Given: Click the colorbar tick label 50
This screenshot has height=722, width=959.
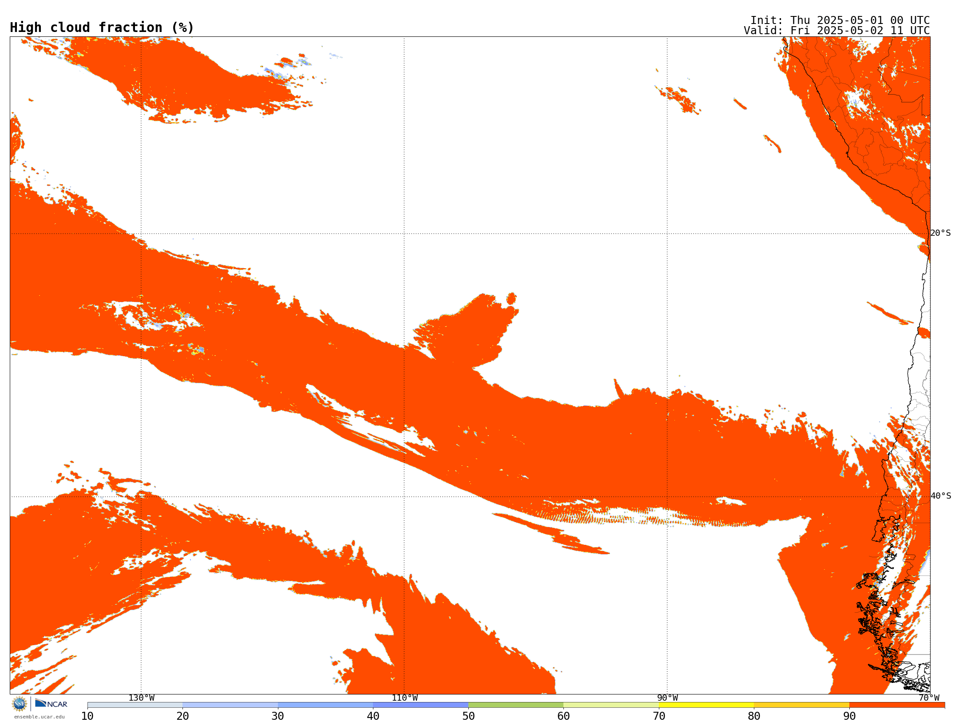Looking at the screenshot, I should point(468,716).
